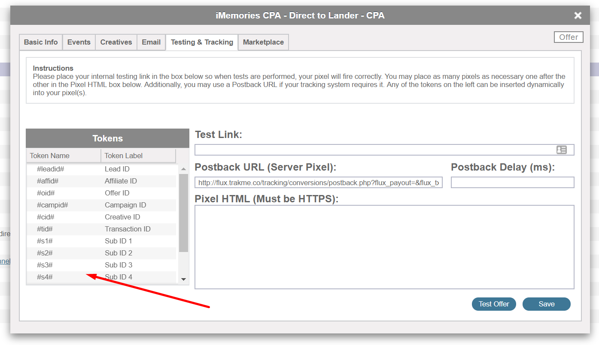599x345 pixels.
Task: Click the Offer ID label
Action: 117,193
